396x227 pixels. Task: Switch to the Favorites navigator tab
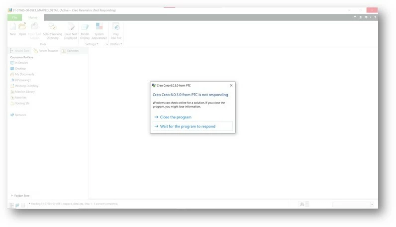[71, 51]
